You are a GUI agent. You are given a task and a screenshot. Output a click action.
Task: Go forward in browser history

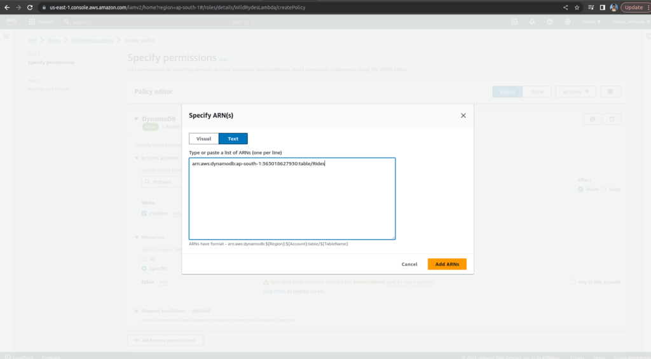tap(18, 8)
